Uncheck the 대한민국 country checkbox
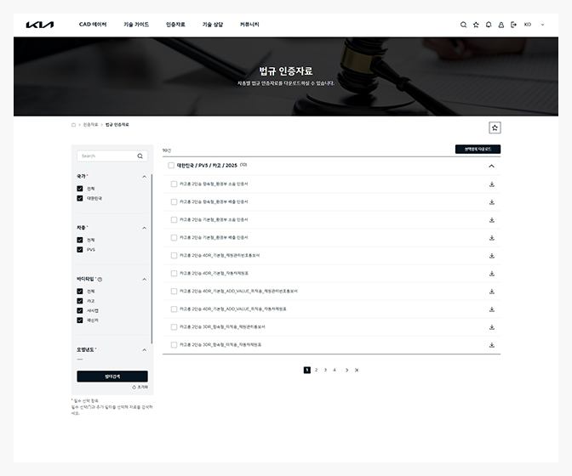The width and height of the screenshot is (572, 476). click(x=80, y=198)
